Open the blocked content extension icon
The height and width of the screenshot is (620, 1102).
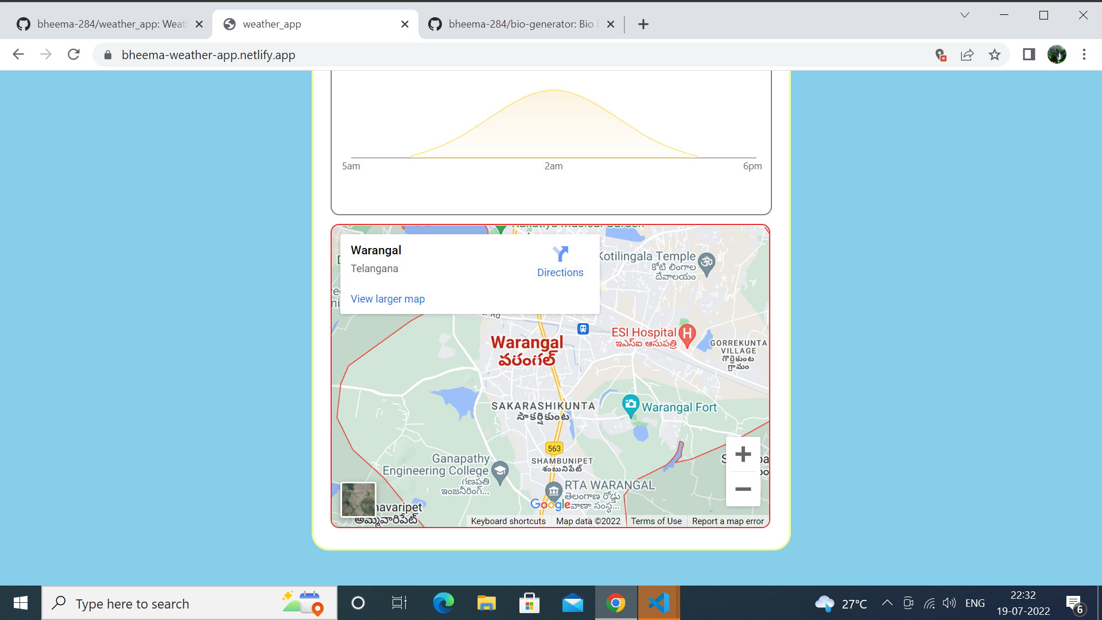940,55
